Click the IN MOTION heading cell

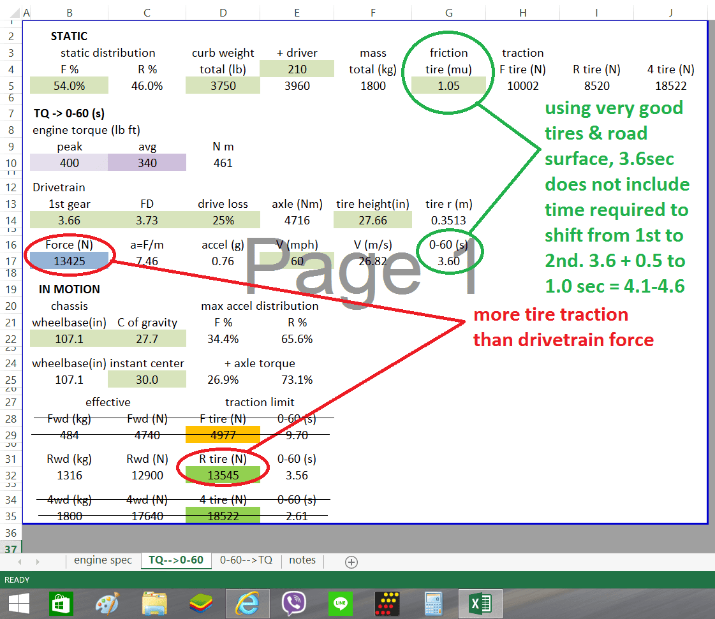coord(70,289)
